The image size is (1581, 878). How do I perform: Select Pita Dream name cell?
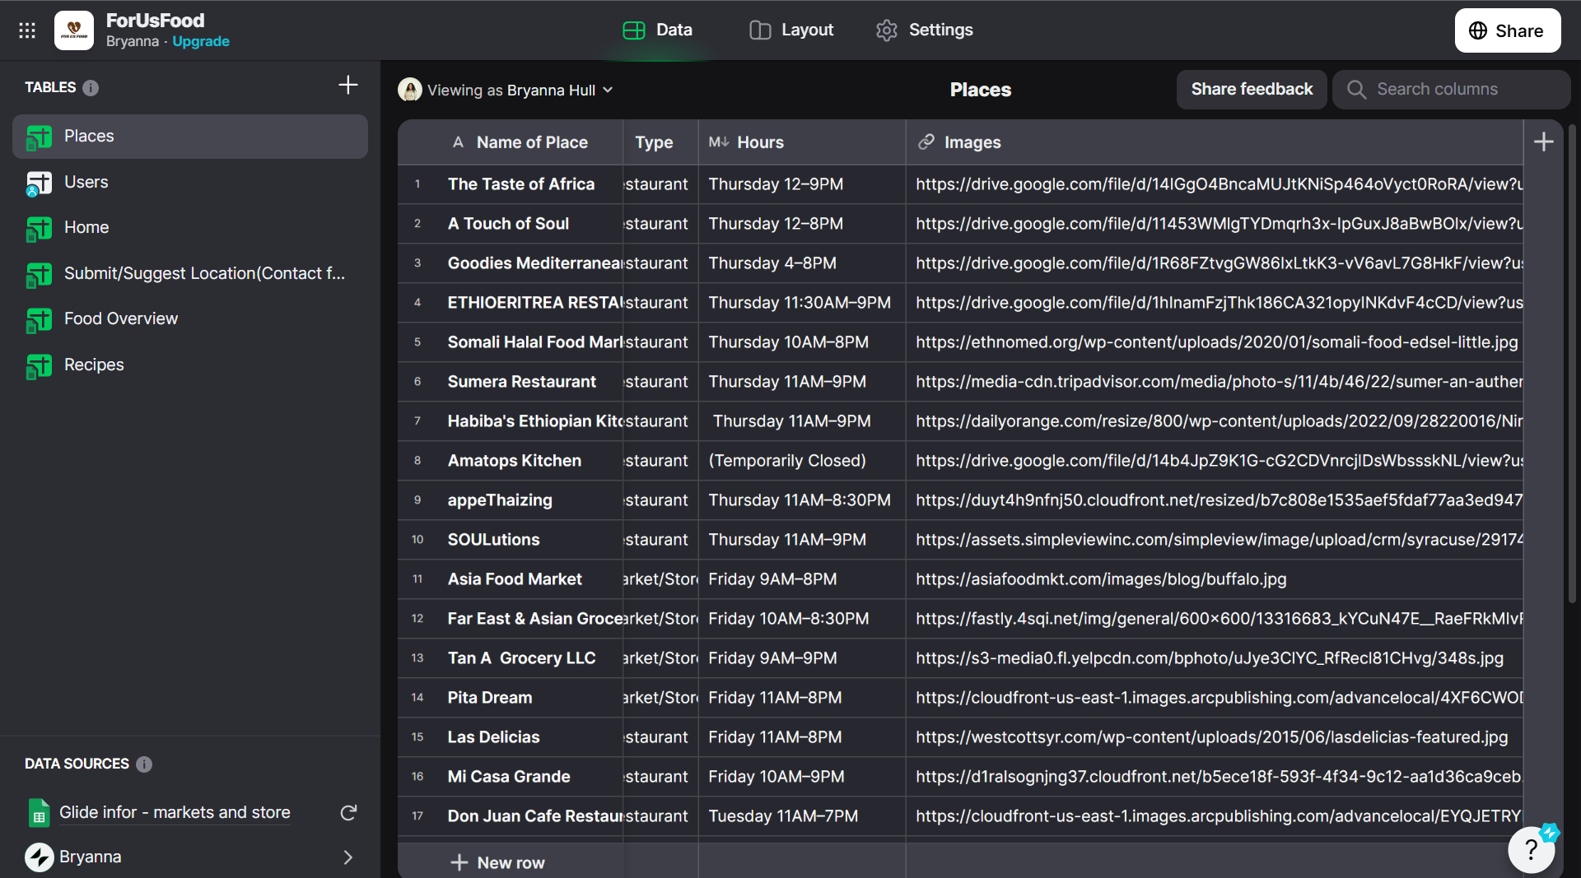tap(529, 698)
